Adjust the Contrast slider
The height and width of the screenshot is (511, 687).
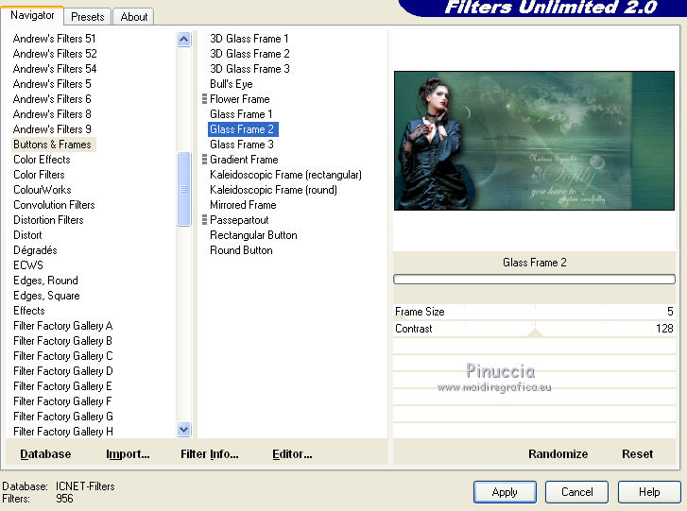pos(534,329)
